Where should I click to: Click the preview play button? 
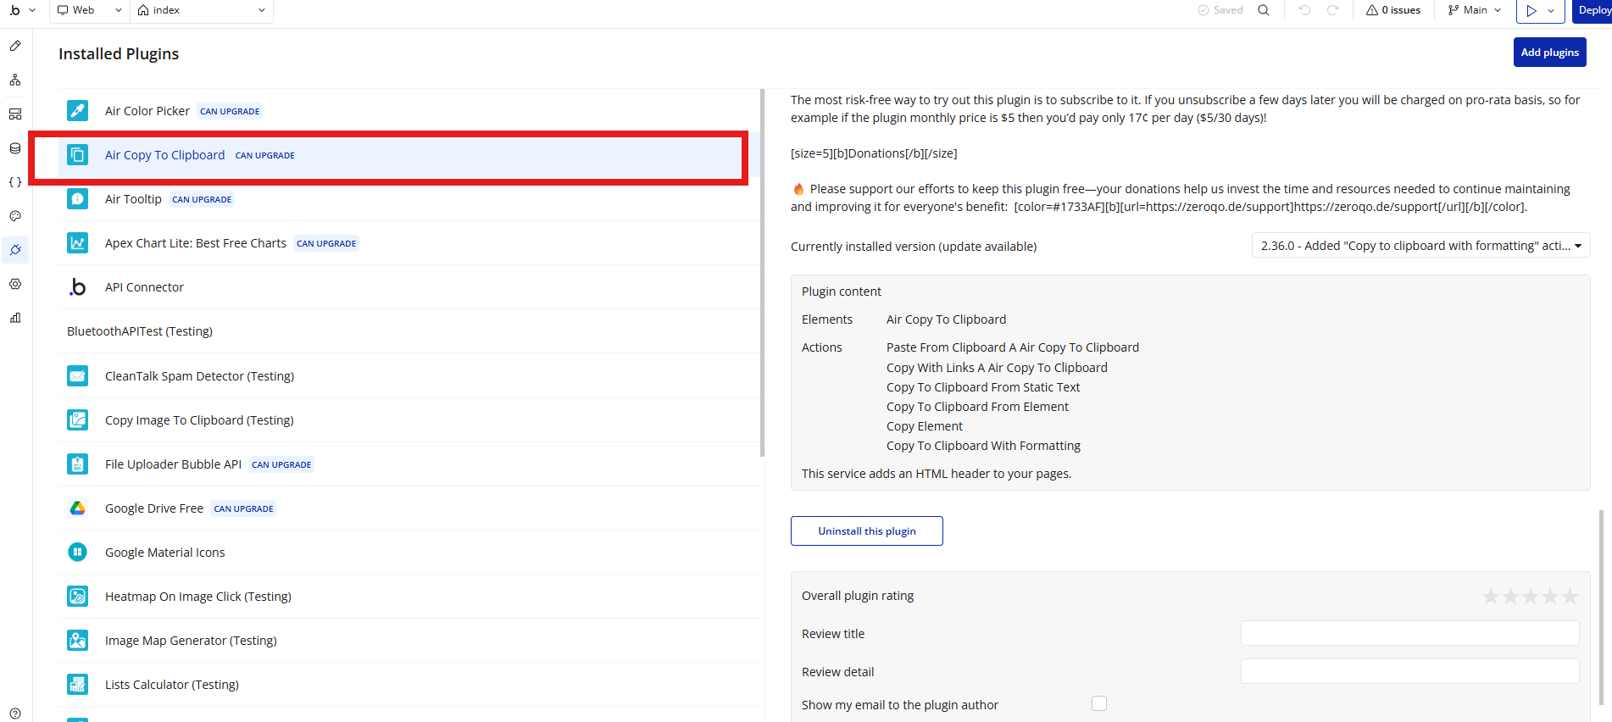click(x=1531, y=10)
